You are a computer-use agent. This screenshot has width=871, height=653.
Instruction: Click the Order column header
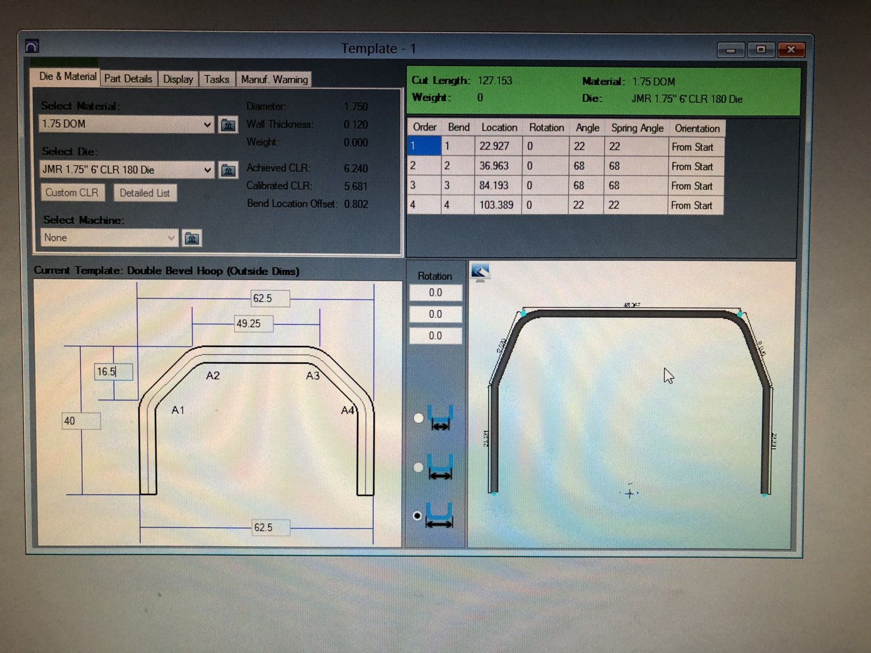424,127
